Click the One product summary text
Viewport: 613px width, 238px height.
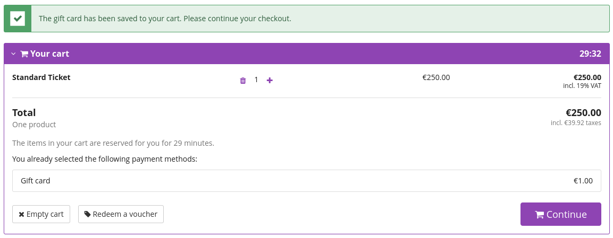tap(34, 125)
